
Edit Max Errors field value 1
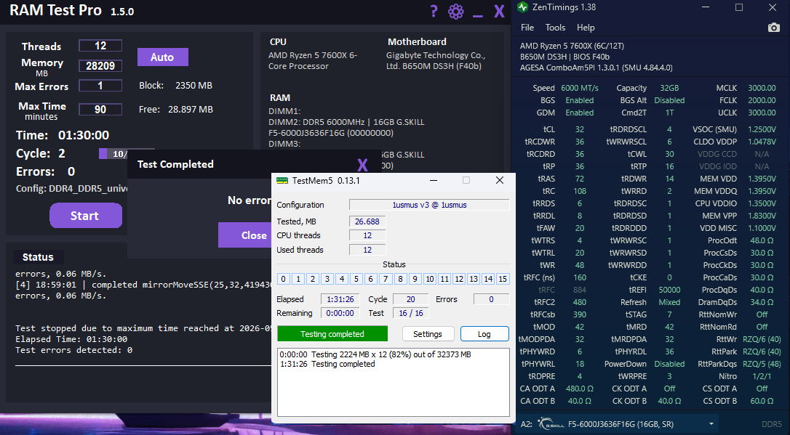100,86
